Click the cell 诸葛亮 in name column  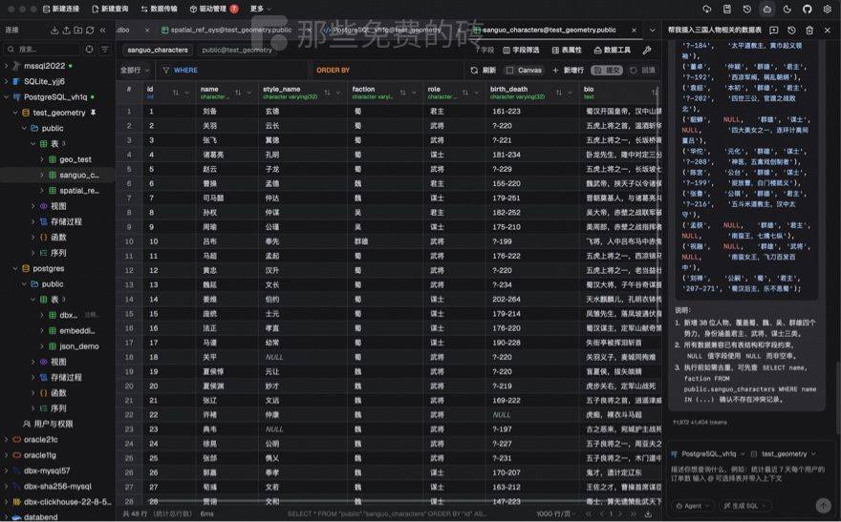click(213, 155)
